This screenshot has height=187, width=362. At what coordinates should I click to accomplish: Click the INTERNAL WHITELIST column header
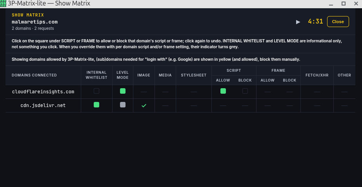(96, 75)
